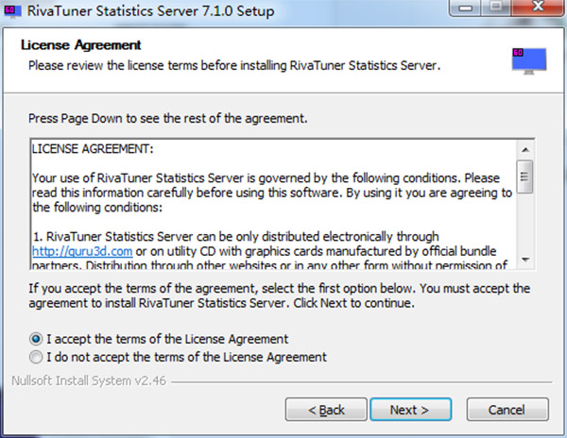Select I accept the License Agreement terms
Image resolution: width=567 pixels, height=438 pixels.
(37, 338)
